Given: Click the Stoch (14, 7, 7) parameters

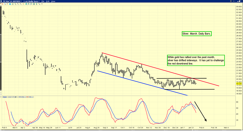Looking at the screenshot, I should click(12, 97).
